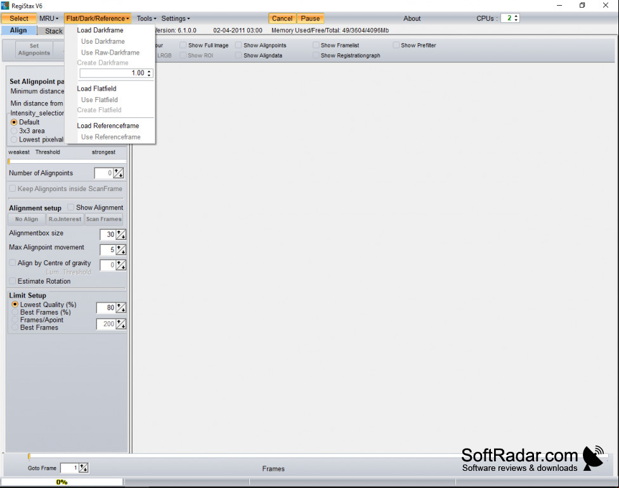Click the R.o.Interest button
619x488 pixels.
click(65, 219)
